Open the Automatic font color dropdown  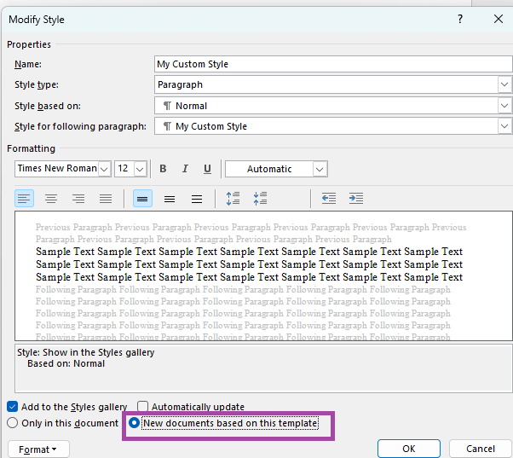(320, 169)
